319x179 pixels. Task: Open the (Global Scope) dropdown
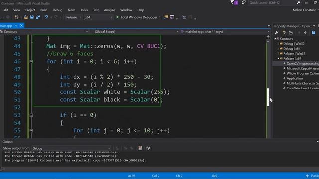(177, 32)
